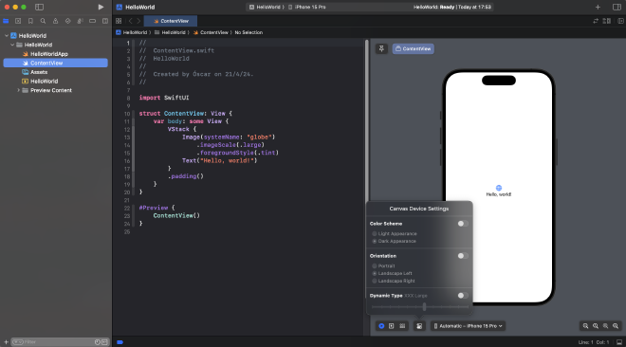
Task: Open the Issue navigator
Action: [55, 21]
